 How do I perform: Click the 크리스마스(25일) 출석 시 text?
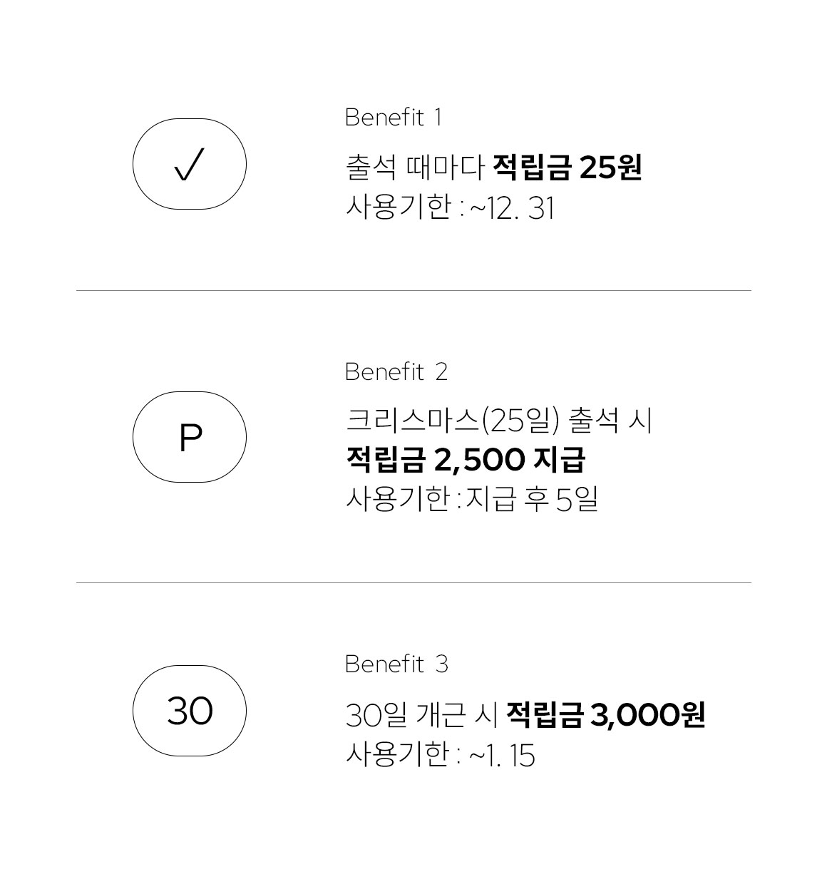tap(499, 421)
